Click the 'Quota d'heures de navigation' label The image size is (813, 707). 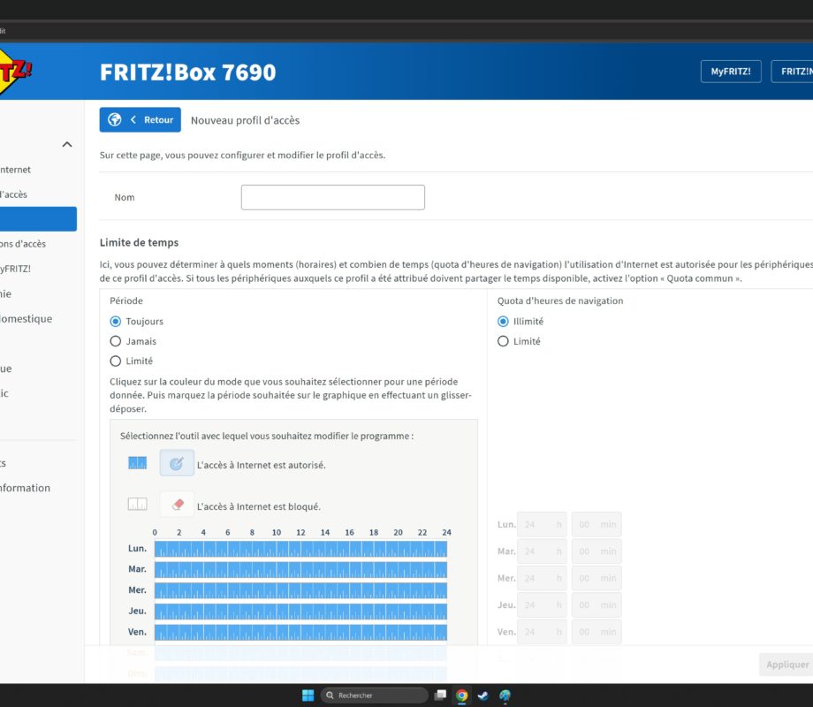(560, 300)
